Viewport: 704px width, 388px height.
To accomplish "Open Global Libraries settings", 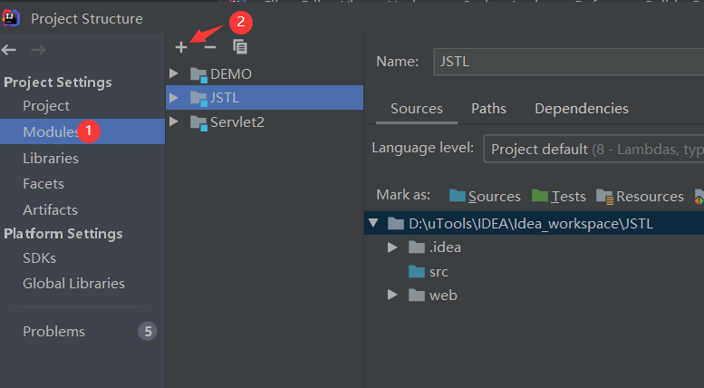I will pos(73,284).
